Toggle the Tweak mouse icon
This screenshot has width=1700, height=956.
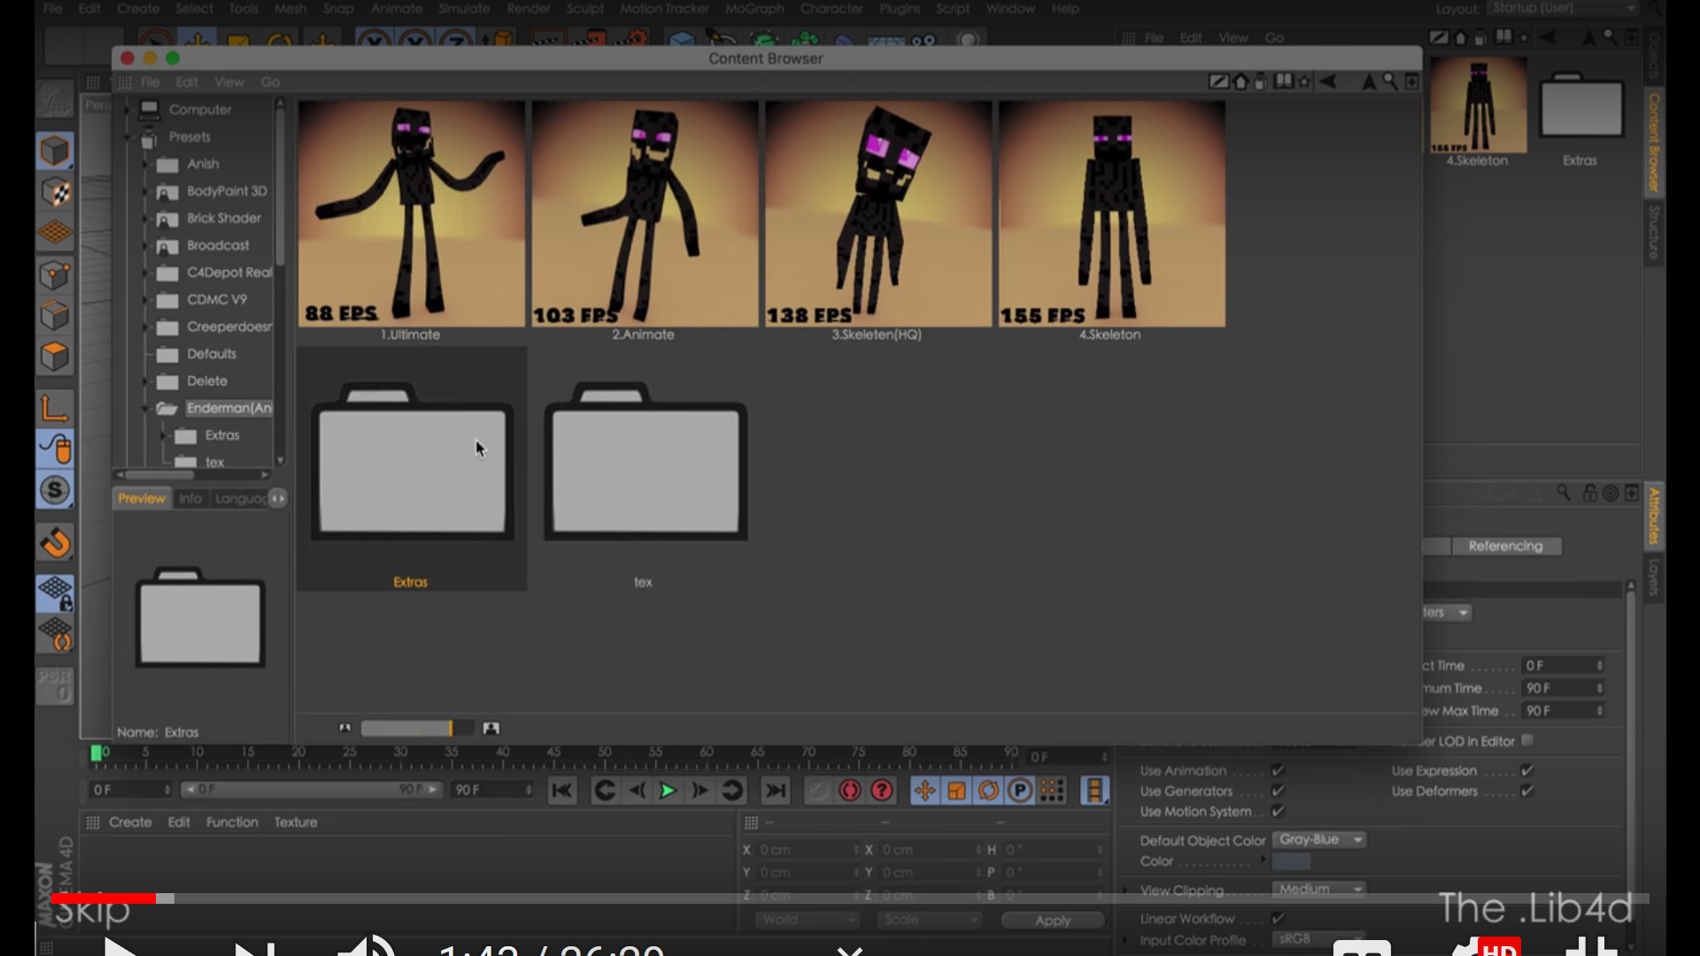tap(55, 449)
